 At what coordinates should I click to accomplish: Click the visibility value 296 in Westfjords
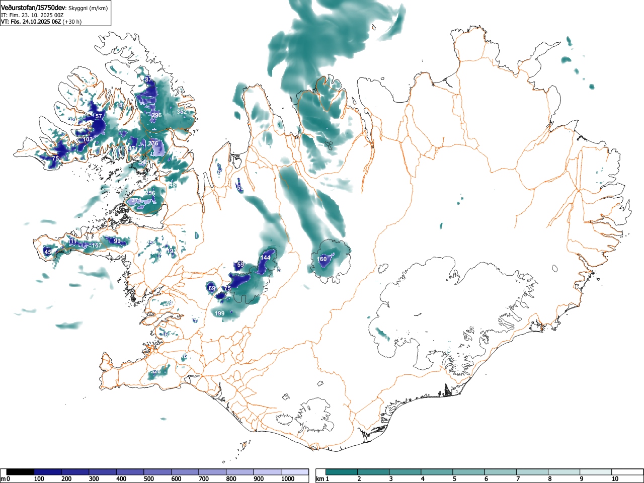click(156, 115)
